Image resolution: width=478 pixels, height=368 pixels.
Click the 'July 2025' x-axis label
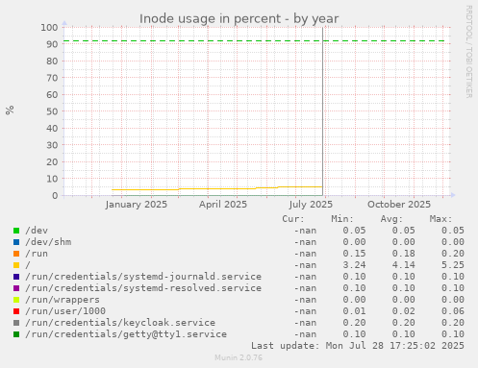311,205
